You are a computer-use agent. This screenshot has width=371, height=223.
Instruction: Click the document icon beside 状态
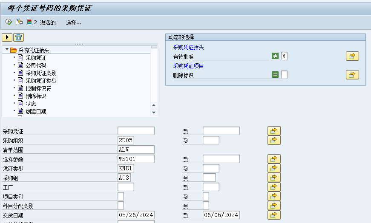tap(20, 103)
